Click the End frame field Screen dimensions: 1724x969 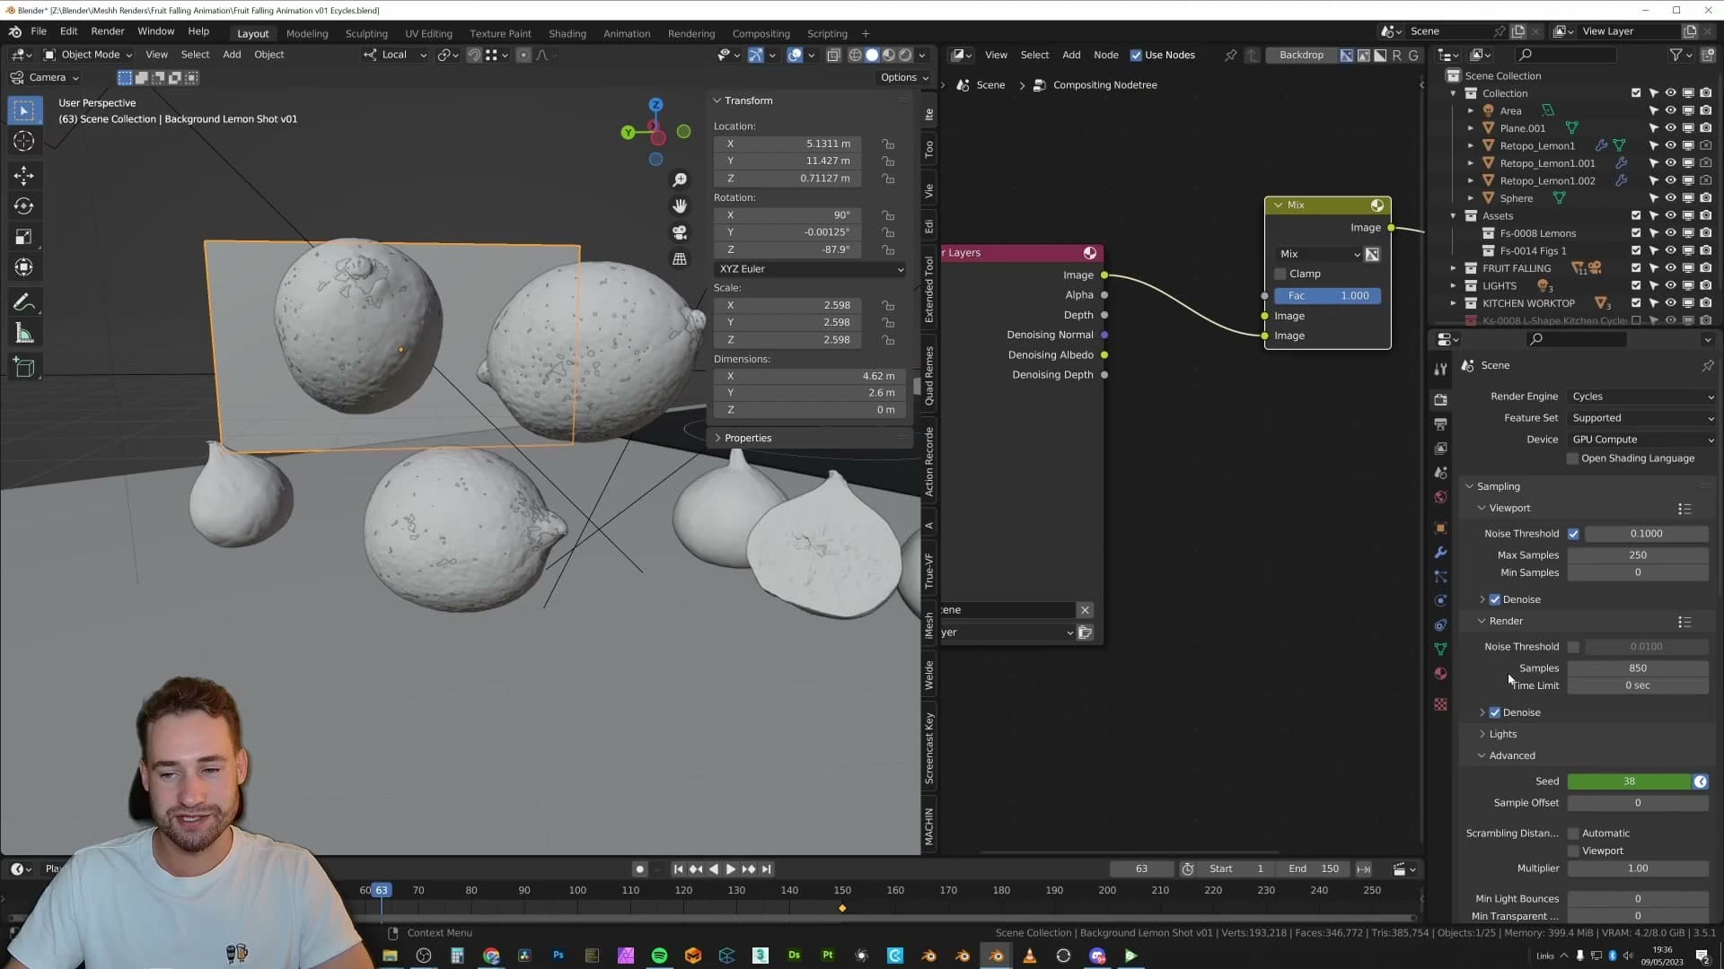click(1314, 869)
